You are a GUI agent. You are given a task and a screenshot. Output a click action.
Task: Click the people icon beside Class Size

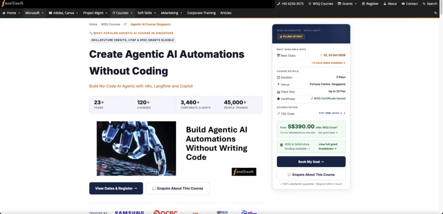point(278,92)
